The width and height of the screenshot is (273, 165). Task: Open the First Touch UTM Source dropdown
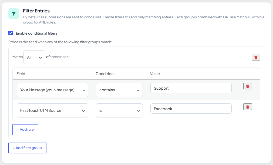[x=52, y=110]
